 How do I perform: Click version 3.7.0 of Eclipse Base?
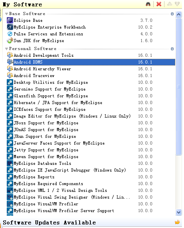coord(146,20)
